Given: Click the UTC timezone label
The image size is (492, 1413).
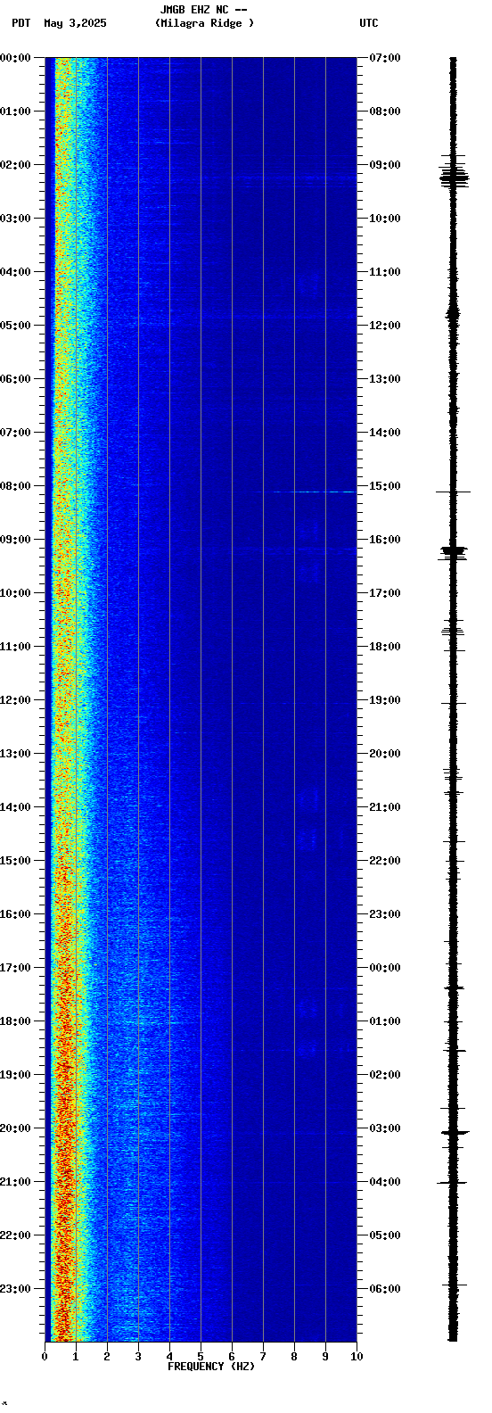Looking at the screenshot, I should (x=369, y=23).
